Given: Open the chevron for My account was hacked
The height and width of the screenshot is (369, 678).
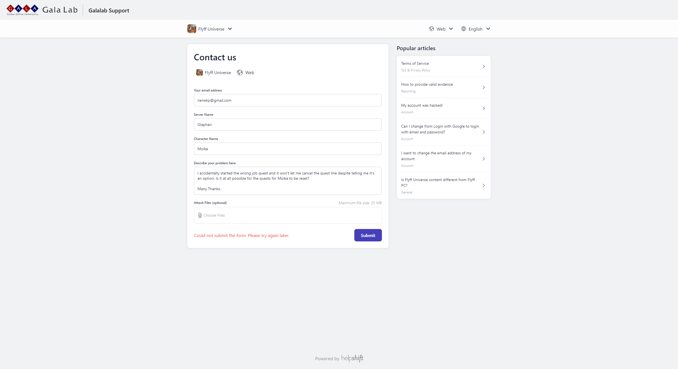Looking at the screenshot, I should [483, 108].
